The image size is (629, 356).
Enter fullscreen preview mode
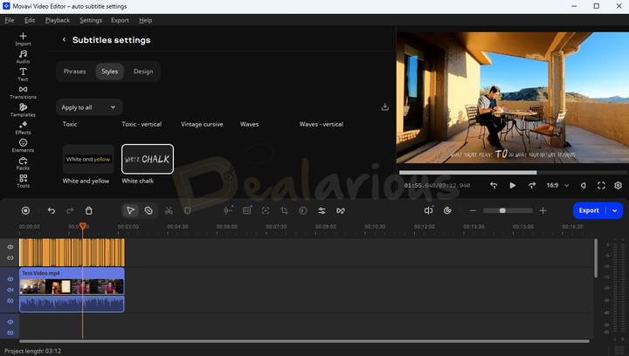(x=601, y=185)
